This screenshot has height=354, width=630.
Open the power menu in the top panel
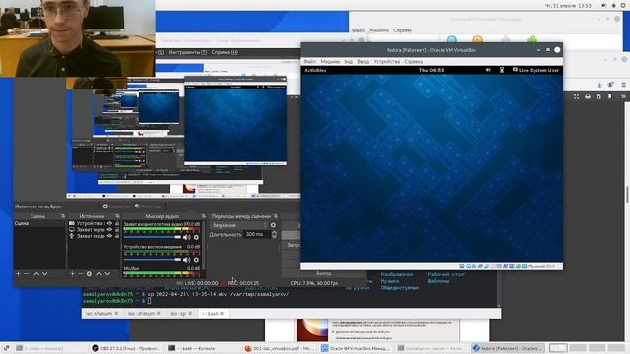pos(623,6)
